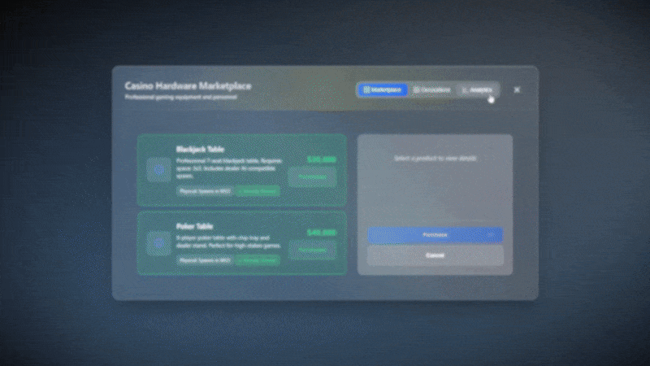Click the Blackjack Table price

(x=322, y=159)
